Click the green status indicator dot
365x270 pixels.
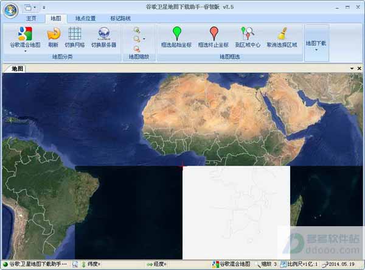(x=5, y=264)
